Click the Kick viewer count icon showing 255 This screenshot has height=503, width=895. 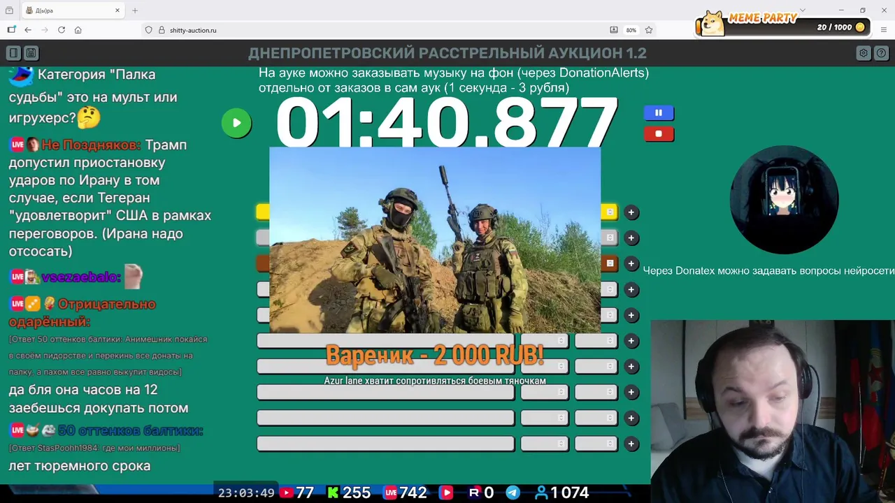tap(333, 493)
